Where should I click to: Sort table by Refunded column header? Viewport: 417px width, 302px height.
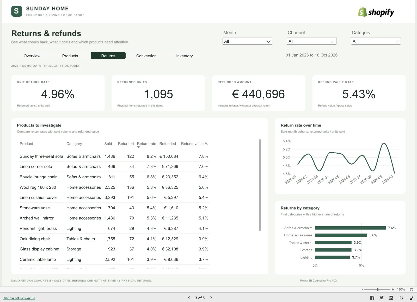(x=168, y=144)
